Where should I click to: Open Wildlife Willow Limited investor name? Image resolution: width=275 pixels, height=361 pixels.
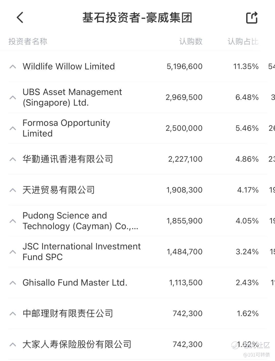[69, 66]
